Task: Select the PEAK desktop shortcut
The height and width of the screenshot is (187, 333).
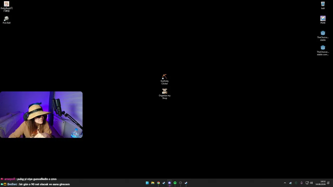Action: tap(323, 20)
